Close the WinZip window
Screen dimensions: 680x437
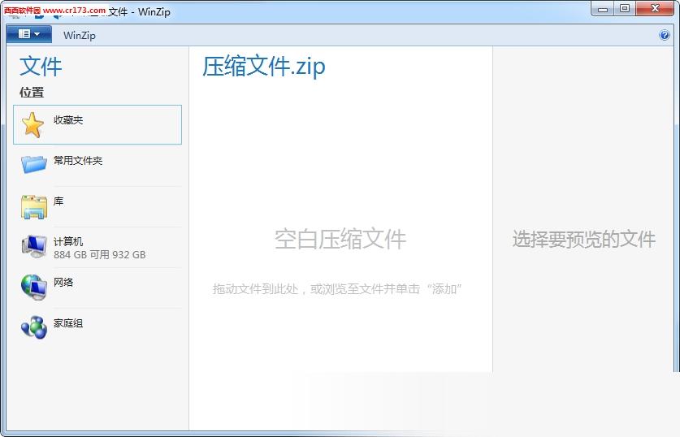click(x=655, y=9)
